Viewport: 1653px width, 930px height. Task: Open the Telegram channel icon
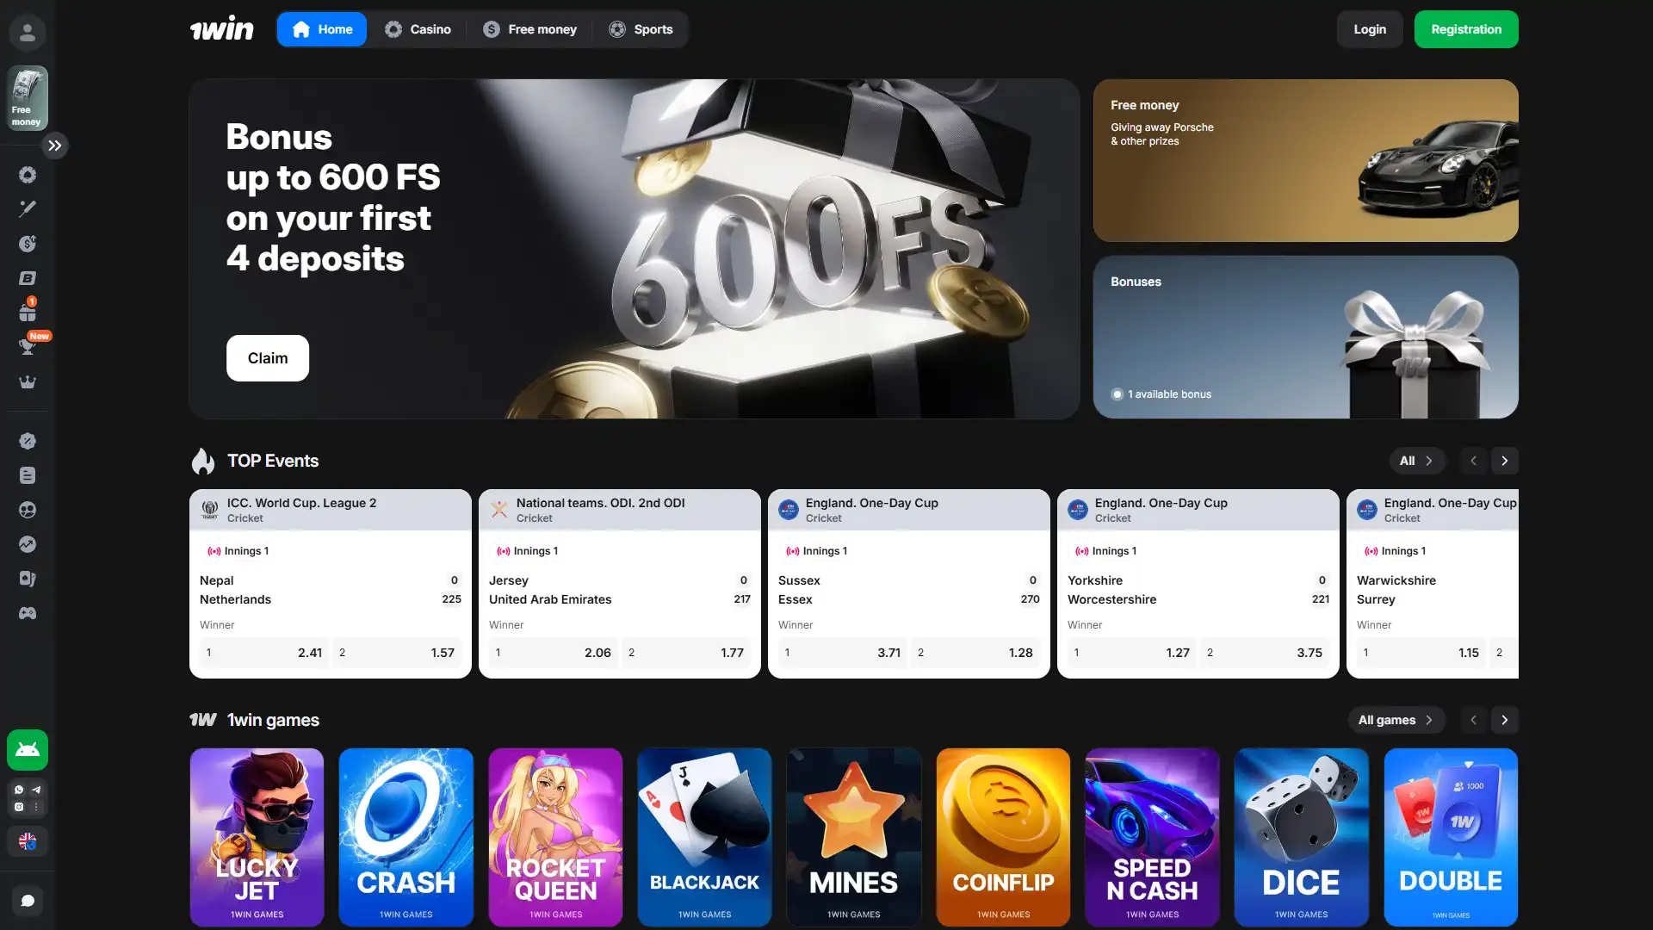[x=36, y=790]
